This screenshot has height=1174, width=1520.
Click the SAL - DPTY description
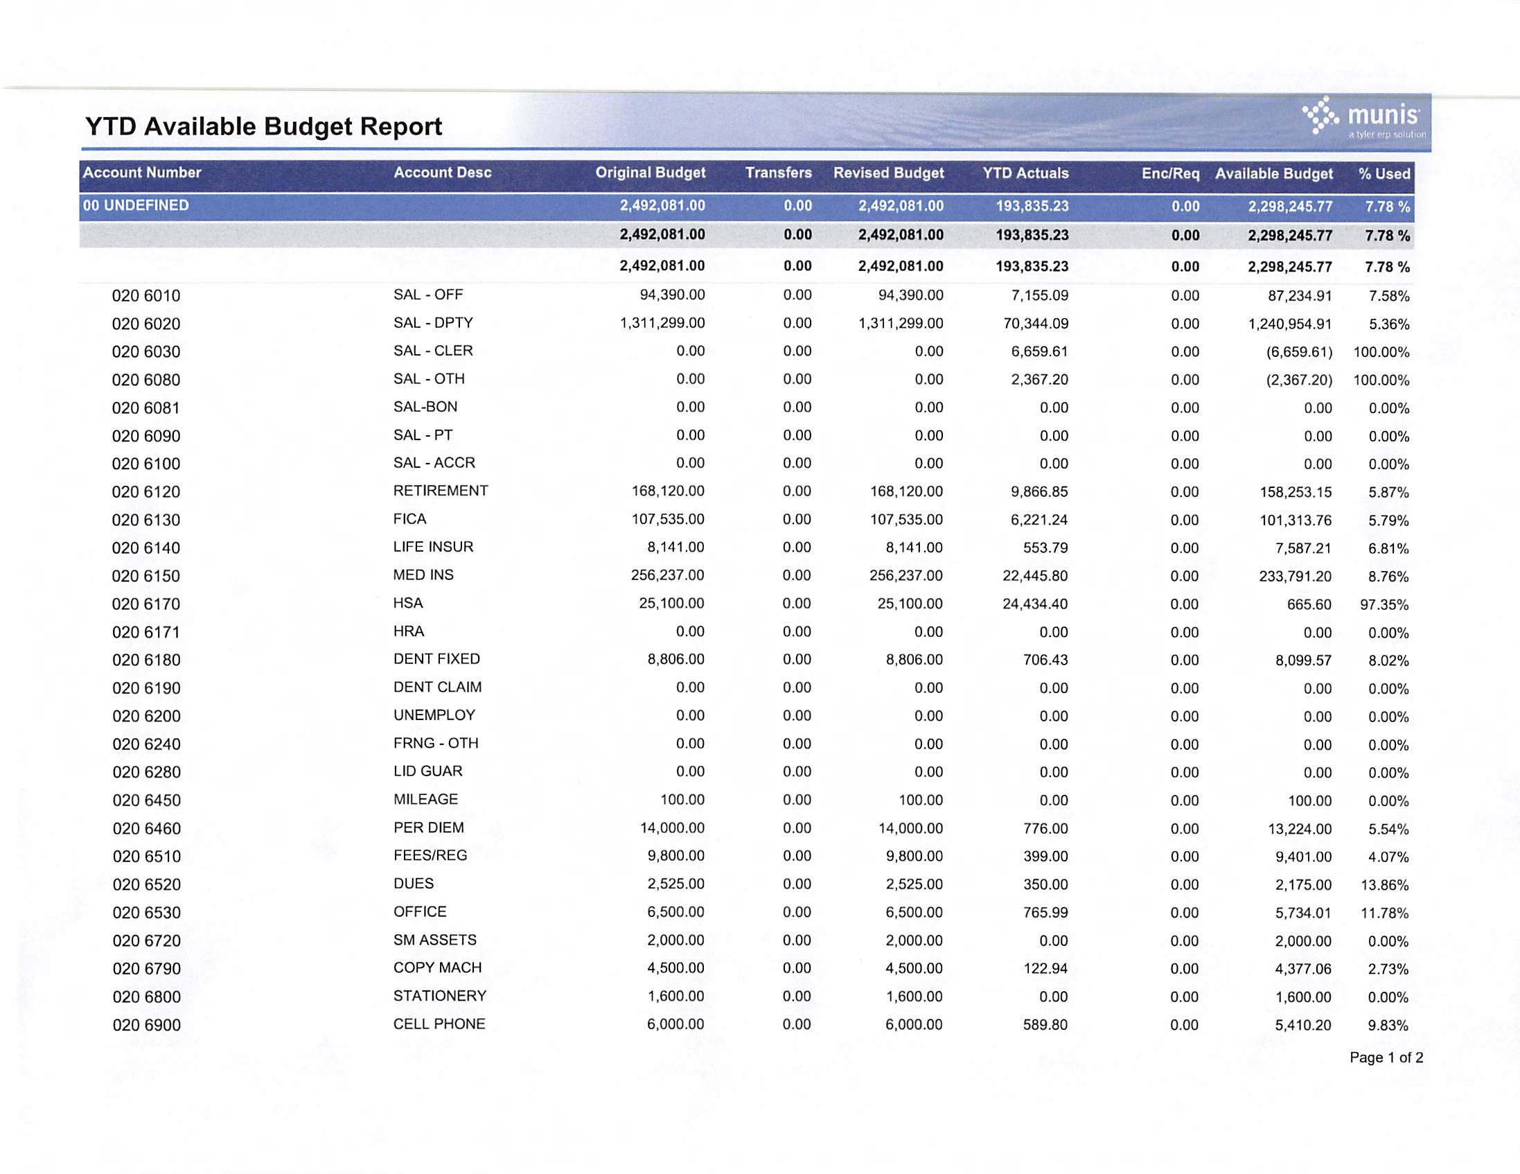[x=433, y=322]
